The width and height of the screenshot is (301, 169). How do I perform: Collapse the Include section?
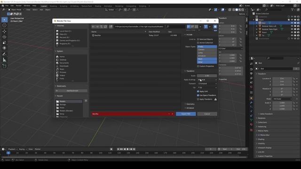(189, 34)
